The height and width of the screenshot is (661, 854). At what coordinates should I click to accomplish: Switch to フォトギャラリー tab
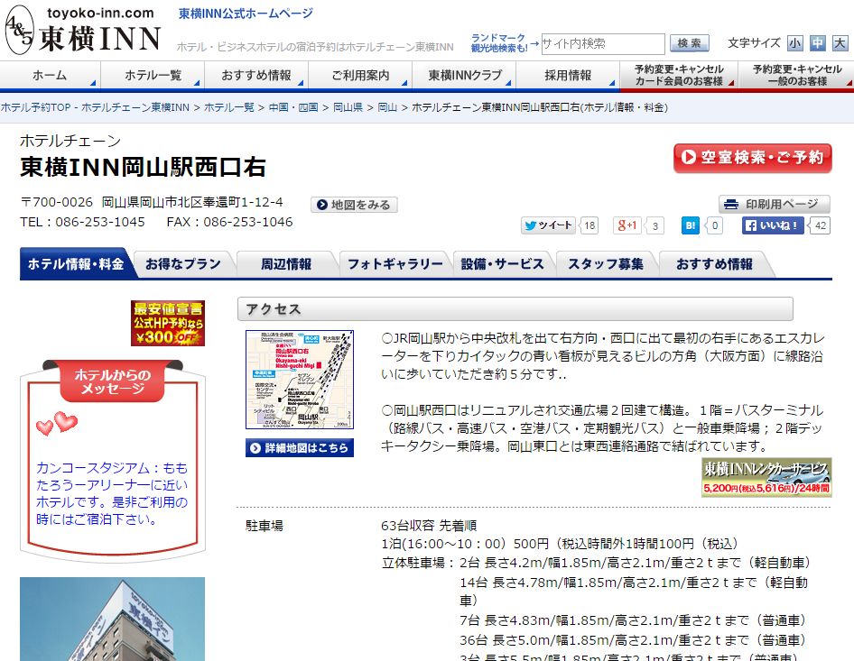(x=395, y=264)
